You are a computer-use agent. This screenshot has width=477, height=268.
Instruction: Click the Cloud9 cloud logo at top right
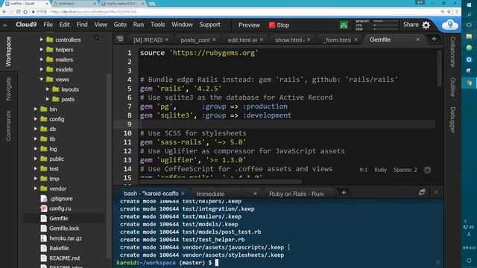pos(450,25)
